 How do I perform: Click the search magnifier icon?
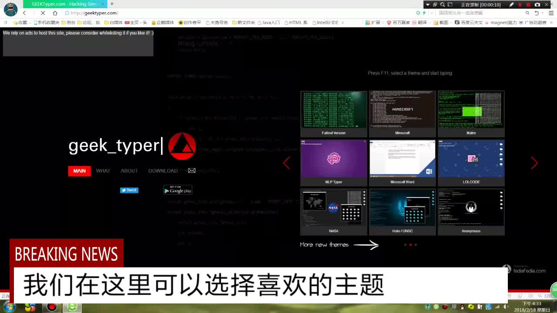[527, 13]
